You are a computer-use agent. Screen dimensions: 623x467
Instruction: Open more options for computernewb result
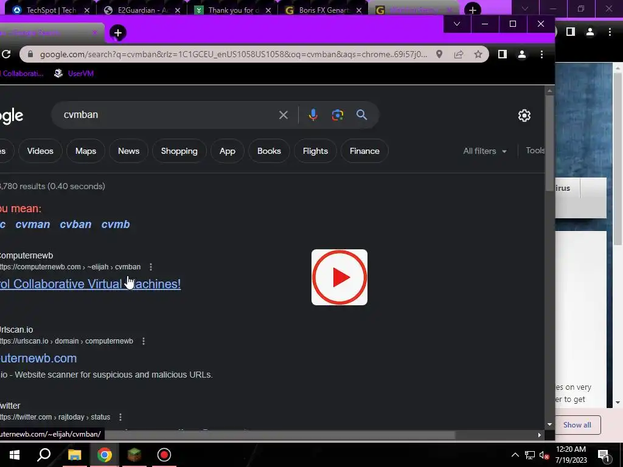[x=151, y=267]
